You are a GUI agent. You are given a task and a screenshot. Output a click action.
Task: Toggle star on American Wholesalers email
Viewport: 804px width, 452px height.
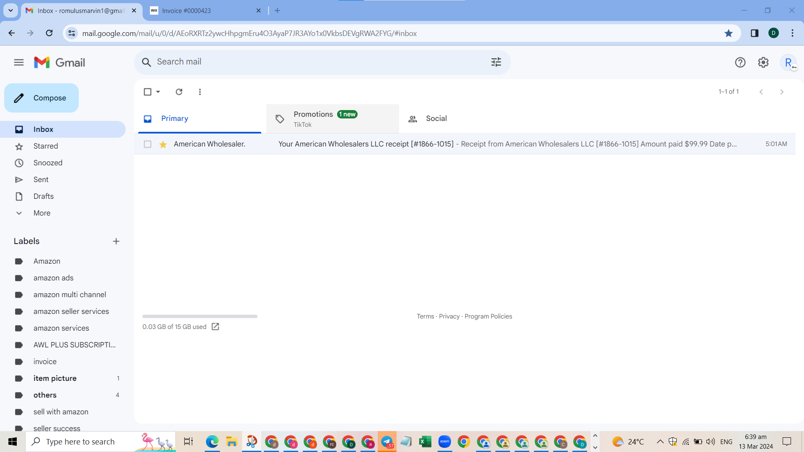tap(163, 144)
